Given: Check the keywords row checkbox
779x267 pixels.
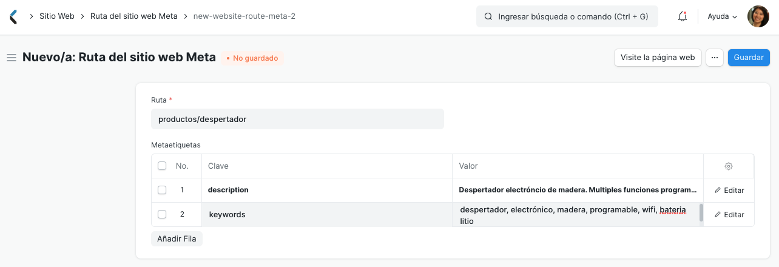Looking at the screenshot, I should pyautogui.click(x=162, y=214).
